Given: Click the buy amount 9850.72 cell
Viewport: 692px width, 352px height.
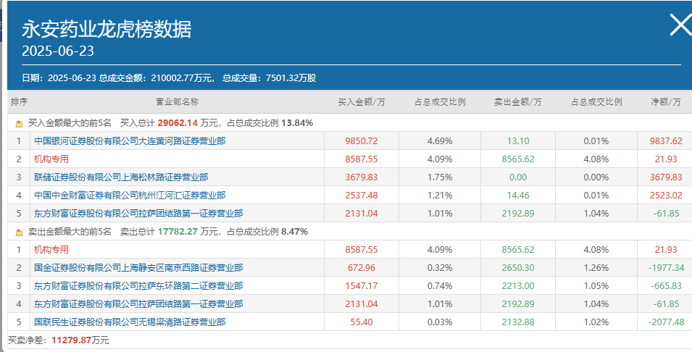Looking at the screenshot, I should [x=362, y=141].
